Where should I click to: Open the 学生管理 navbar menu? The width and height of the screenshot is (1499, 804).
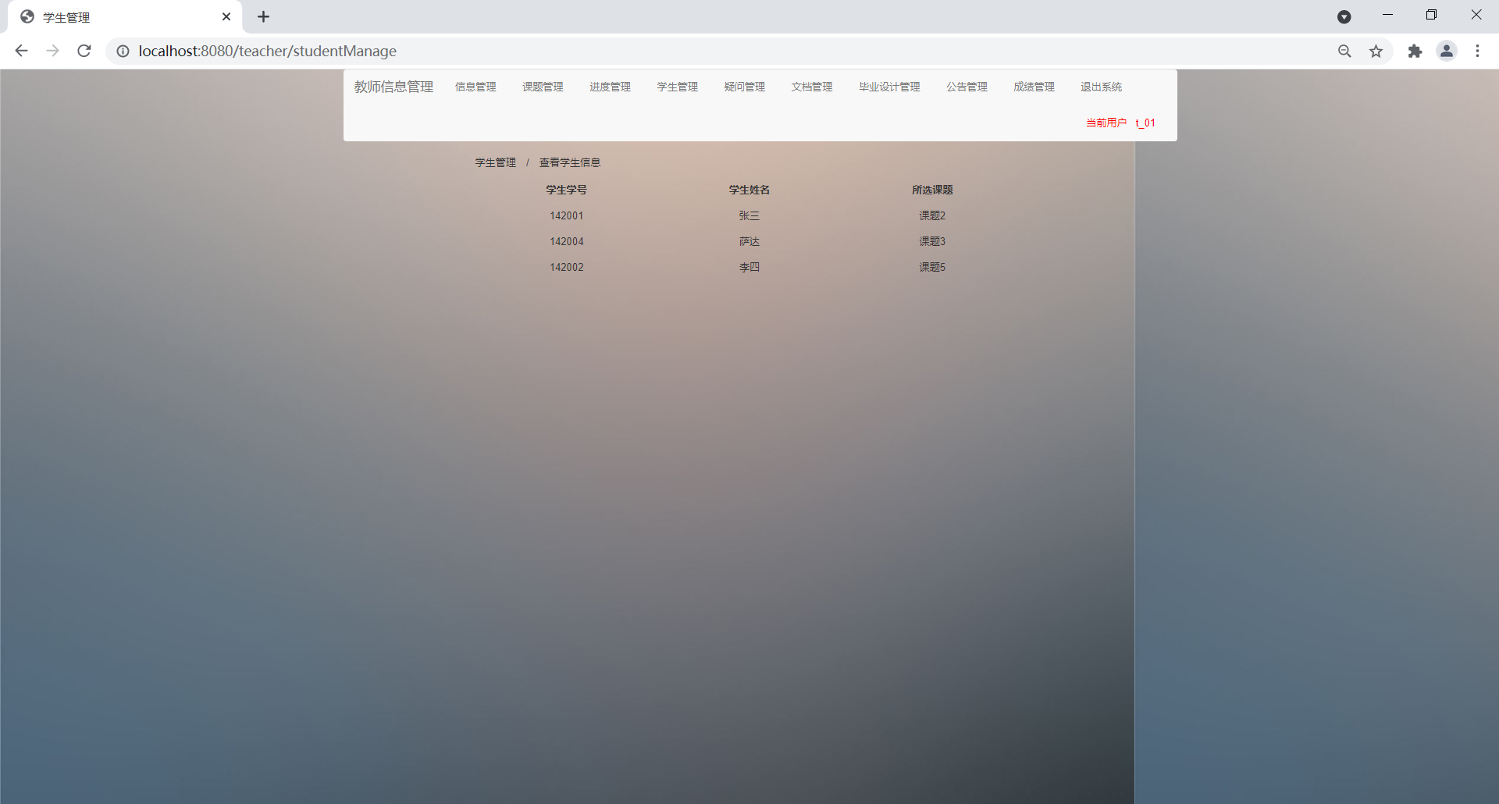[677, 87]
